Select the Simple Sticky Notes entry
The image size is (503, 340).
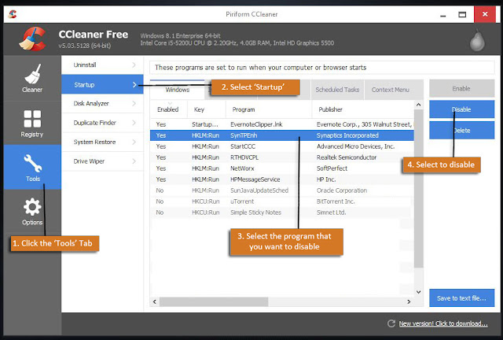click(282, 213)
